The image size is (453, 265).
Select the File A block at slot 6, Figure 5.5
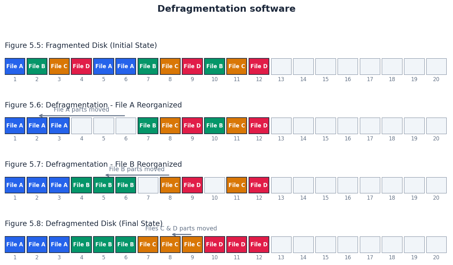click(x=126, y=66)
